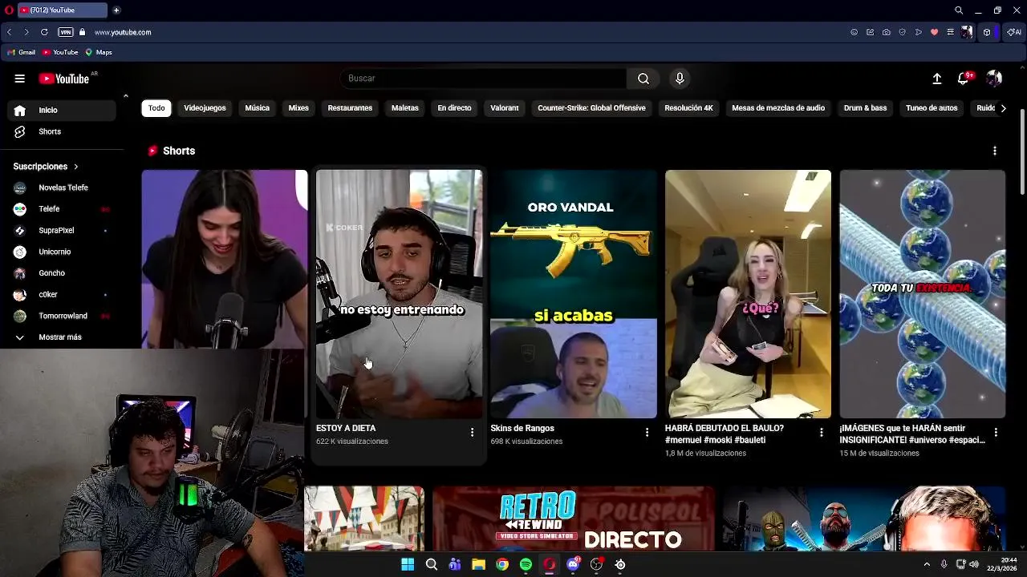
Task: Click the page vertical scrollbar
Action: (x=1022, y=152)
